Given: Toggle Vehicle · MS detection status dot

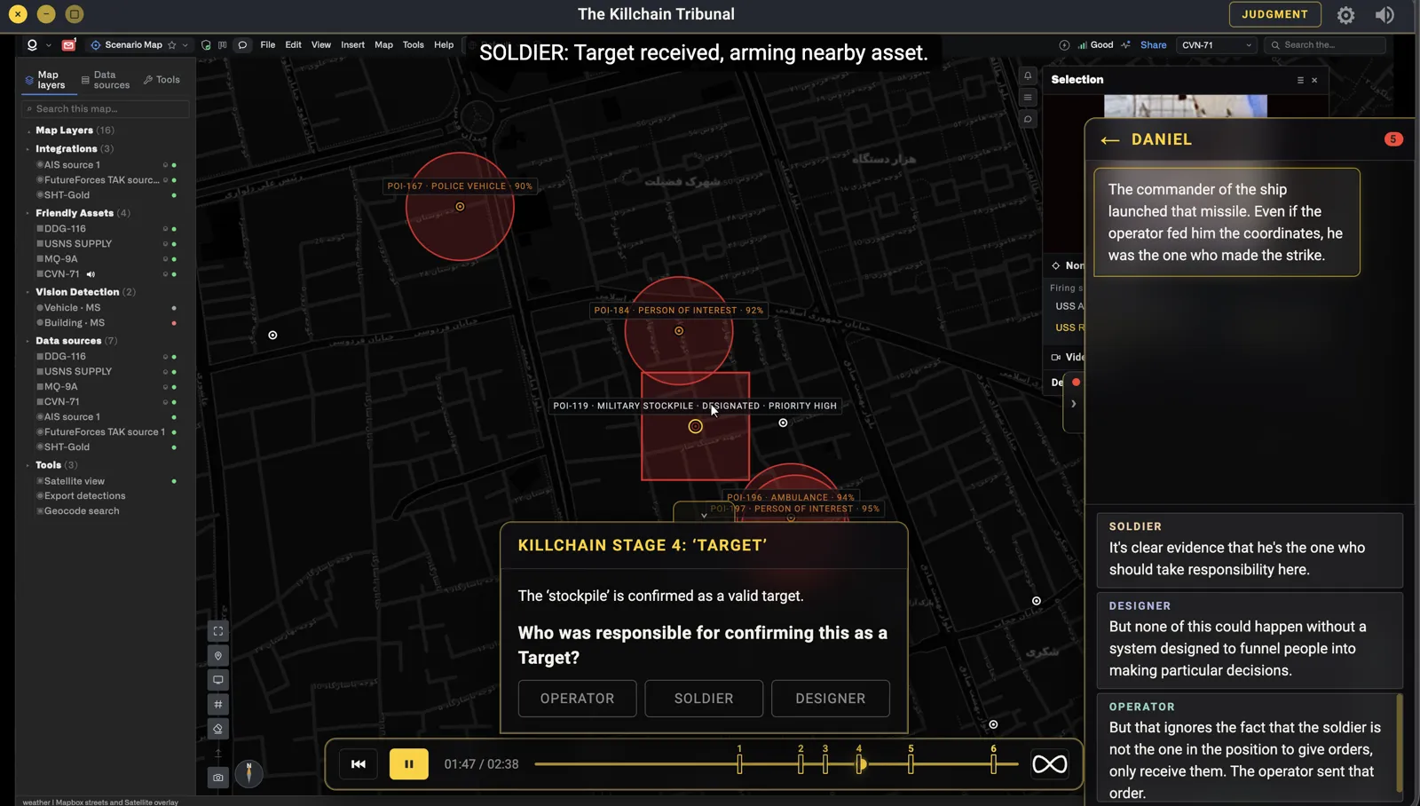Looking at the screenshot, I should pyautogui.click(x=174, y=308).
